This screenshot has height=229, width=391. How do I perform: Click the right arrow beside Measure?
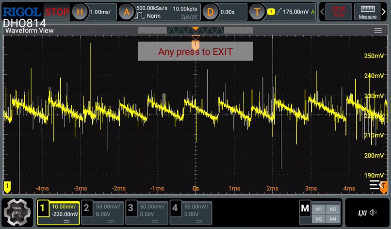(x=384, y=12)
